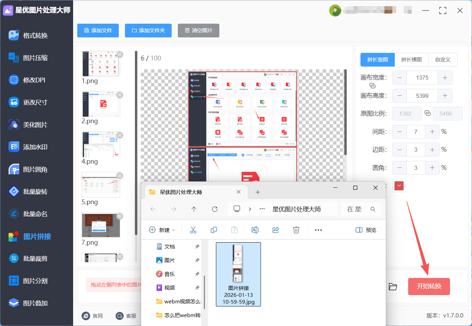Close the 星优图片处理大师 Explorer tab
This screenshot has height=326, width=472.
[x=239, y=192]
